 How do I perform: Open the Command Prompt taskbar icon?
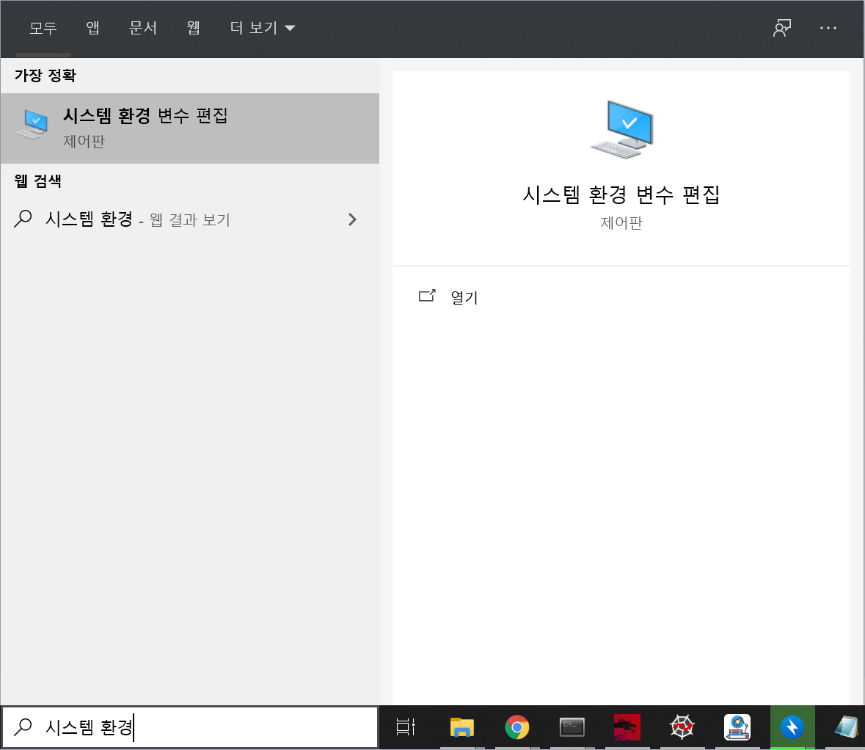572,727
